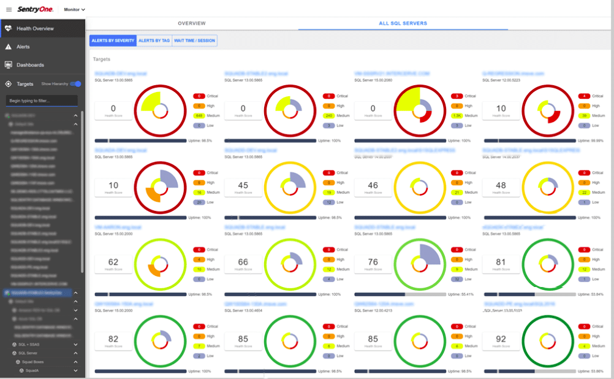Open the hamburger navigation menu

[9, 9]
